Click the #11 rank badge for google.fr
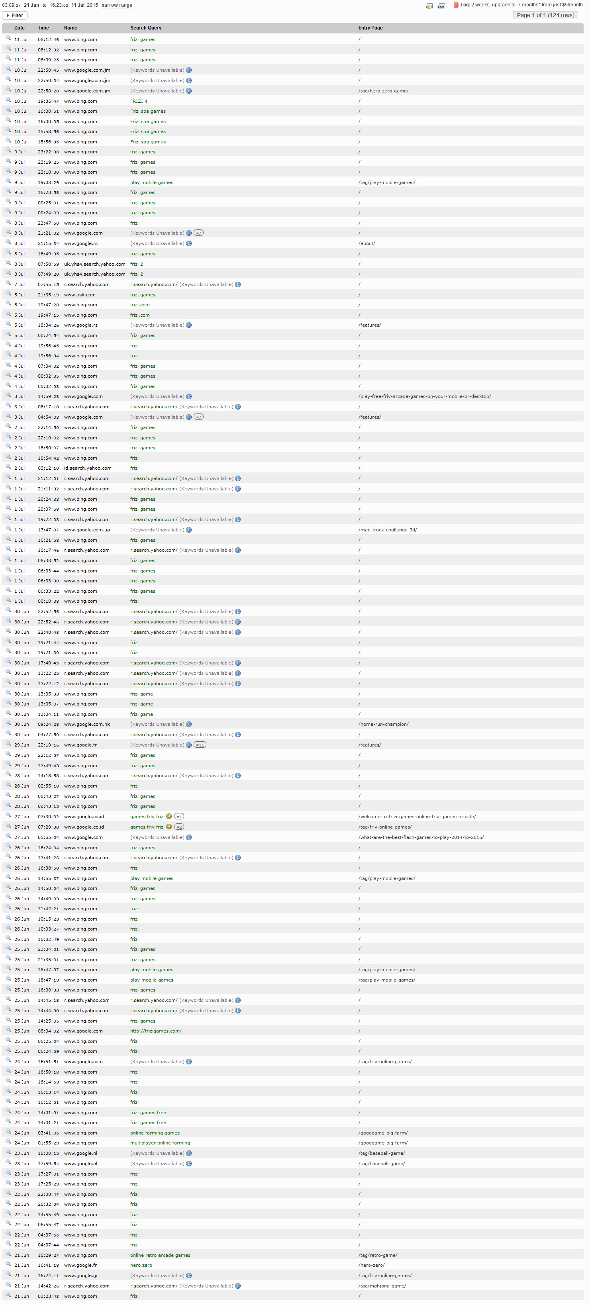 pos(200,745)
